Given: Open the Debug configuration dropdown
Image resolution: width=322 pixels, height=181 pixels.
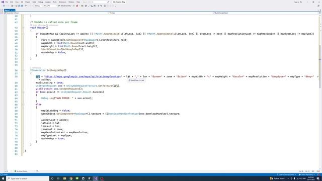Looking at the screenshot, I should [38, 6].
